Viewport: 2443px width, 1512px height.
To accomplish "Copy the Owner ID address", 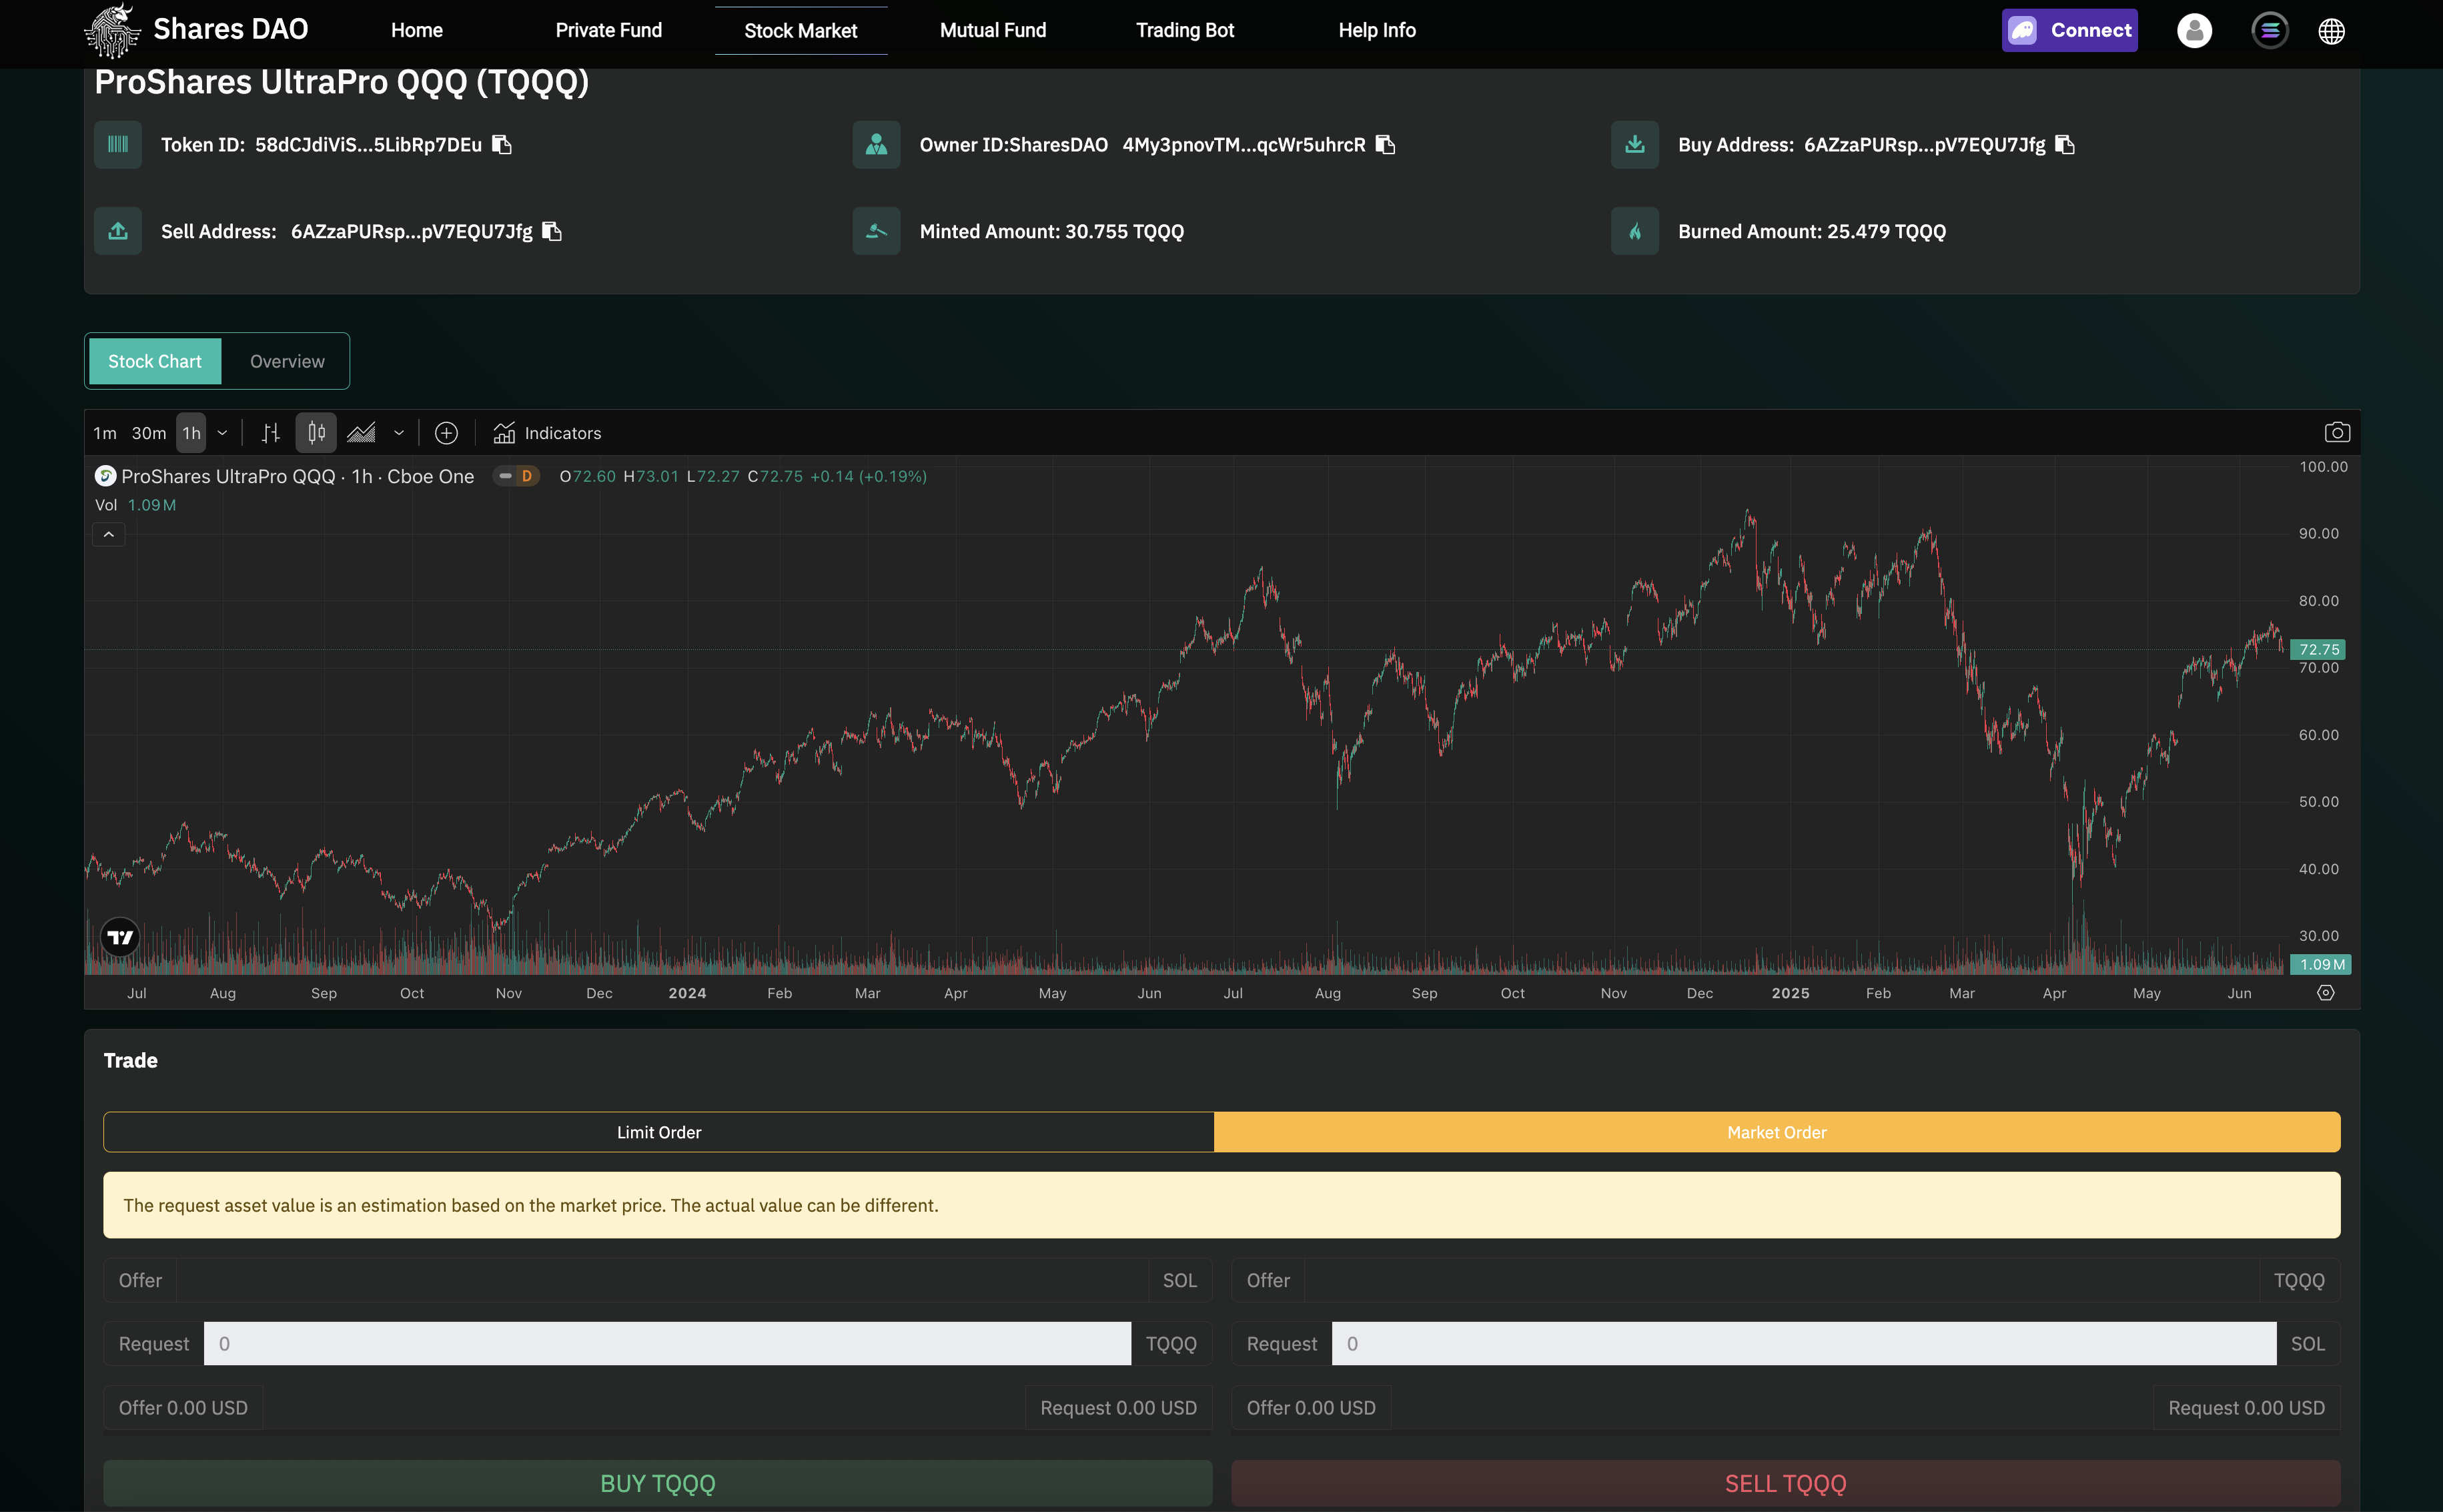I will point(1386,145).
